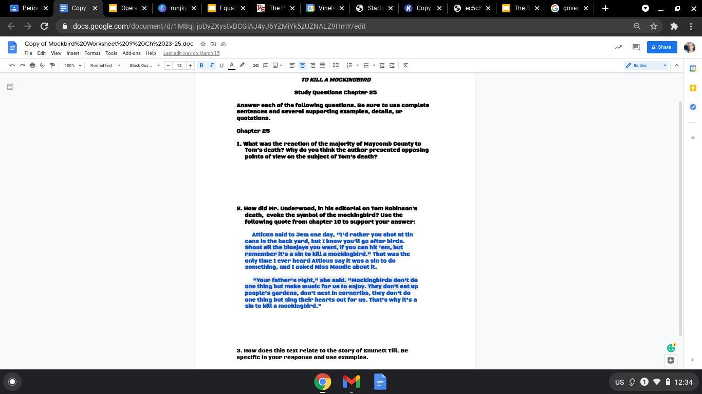Viewport: 702px width, 394px height.
Task: Toggle Italic formatting
Action: (211, 65)
